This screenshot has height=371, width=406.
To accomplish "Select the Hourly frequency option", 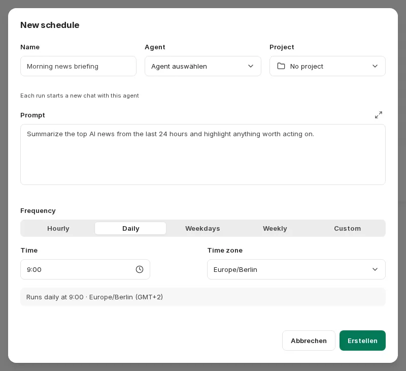I will click(x=58, y=228).
